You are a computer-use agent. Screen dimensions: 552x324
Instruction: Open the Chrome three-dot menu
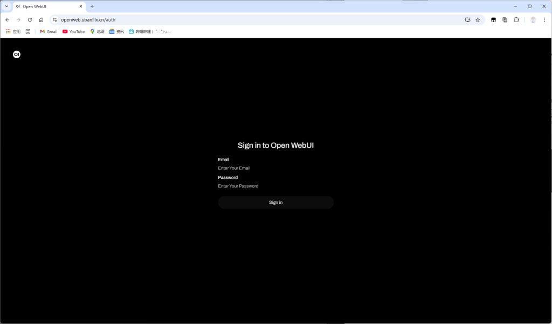tap(544, 20)
